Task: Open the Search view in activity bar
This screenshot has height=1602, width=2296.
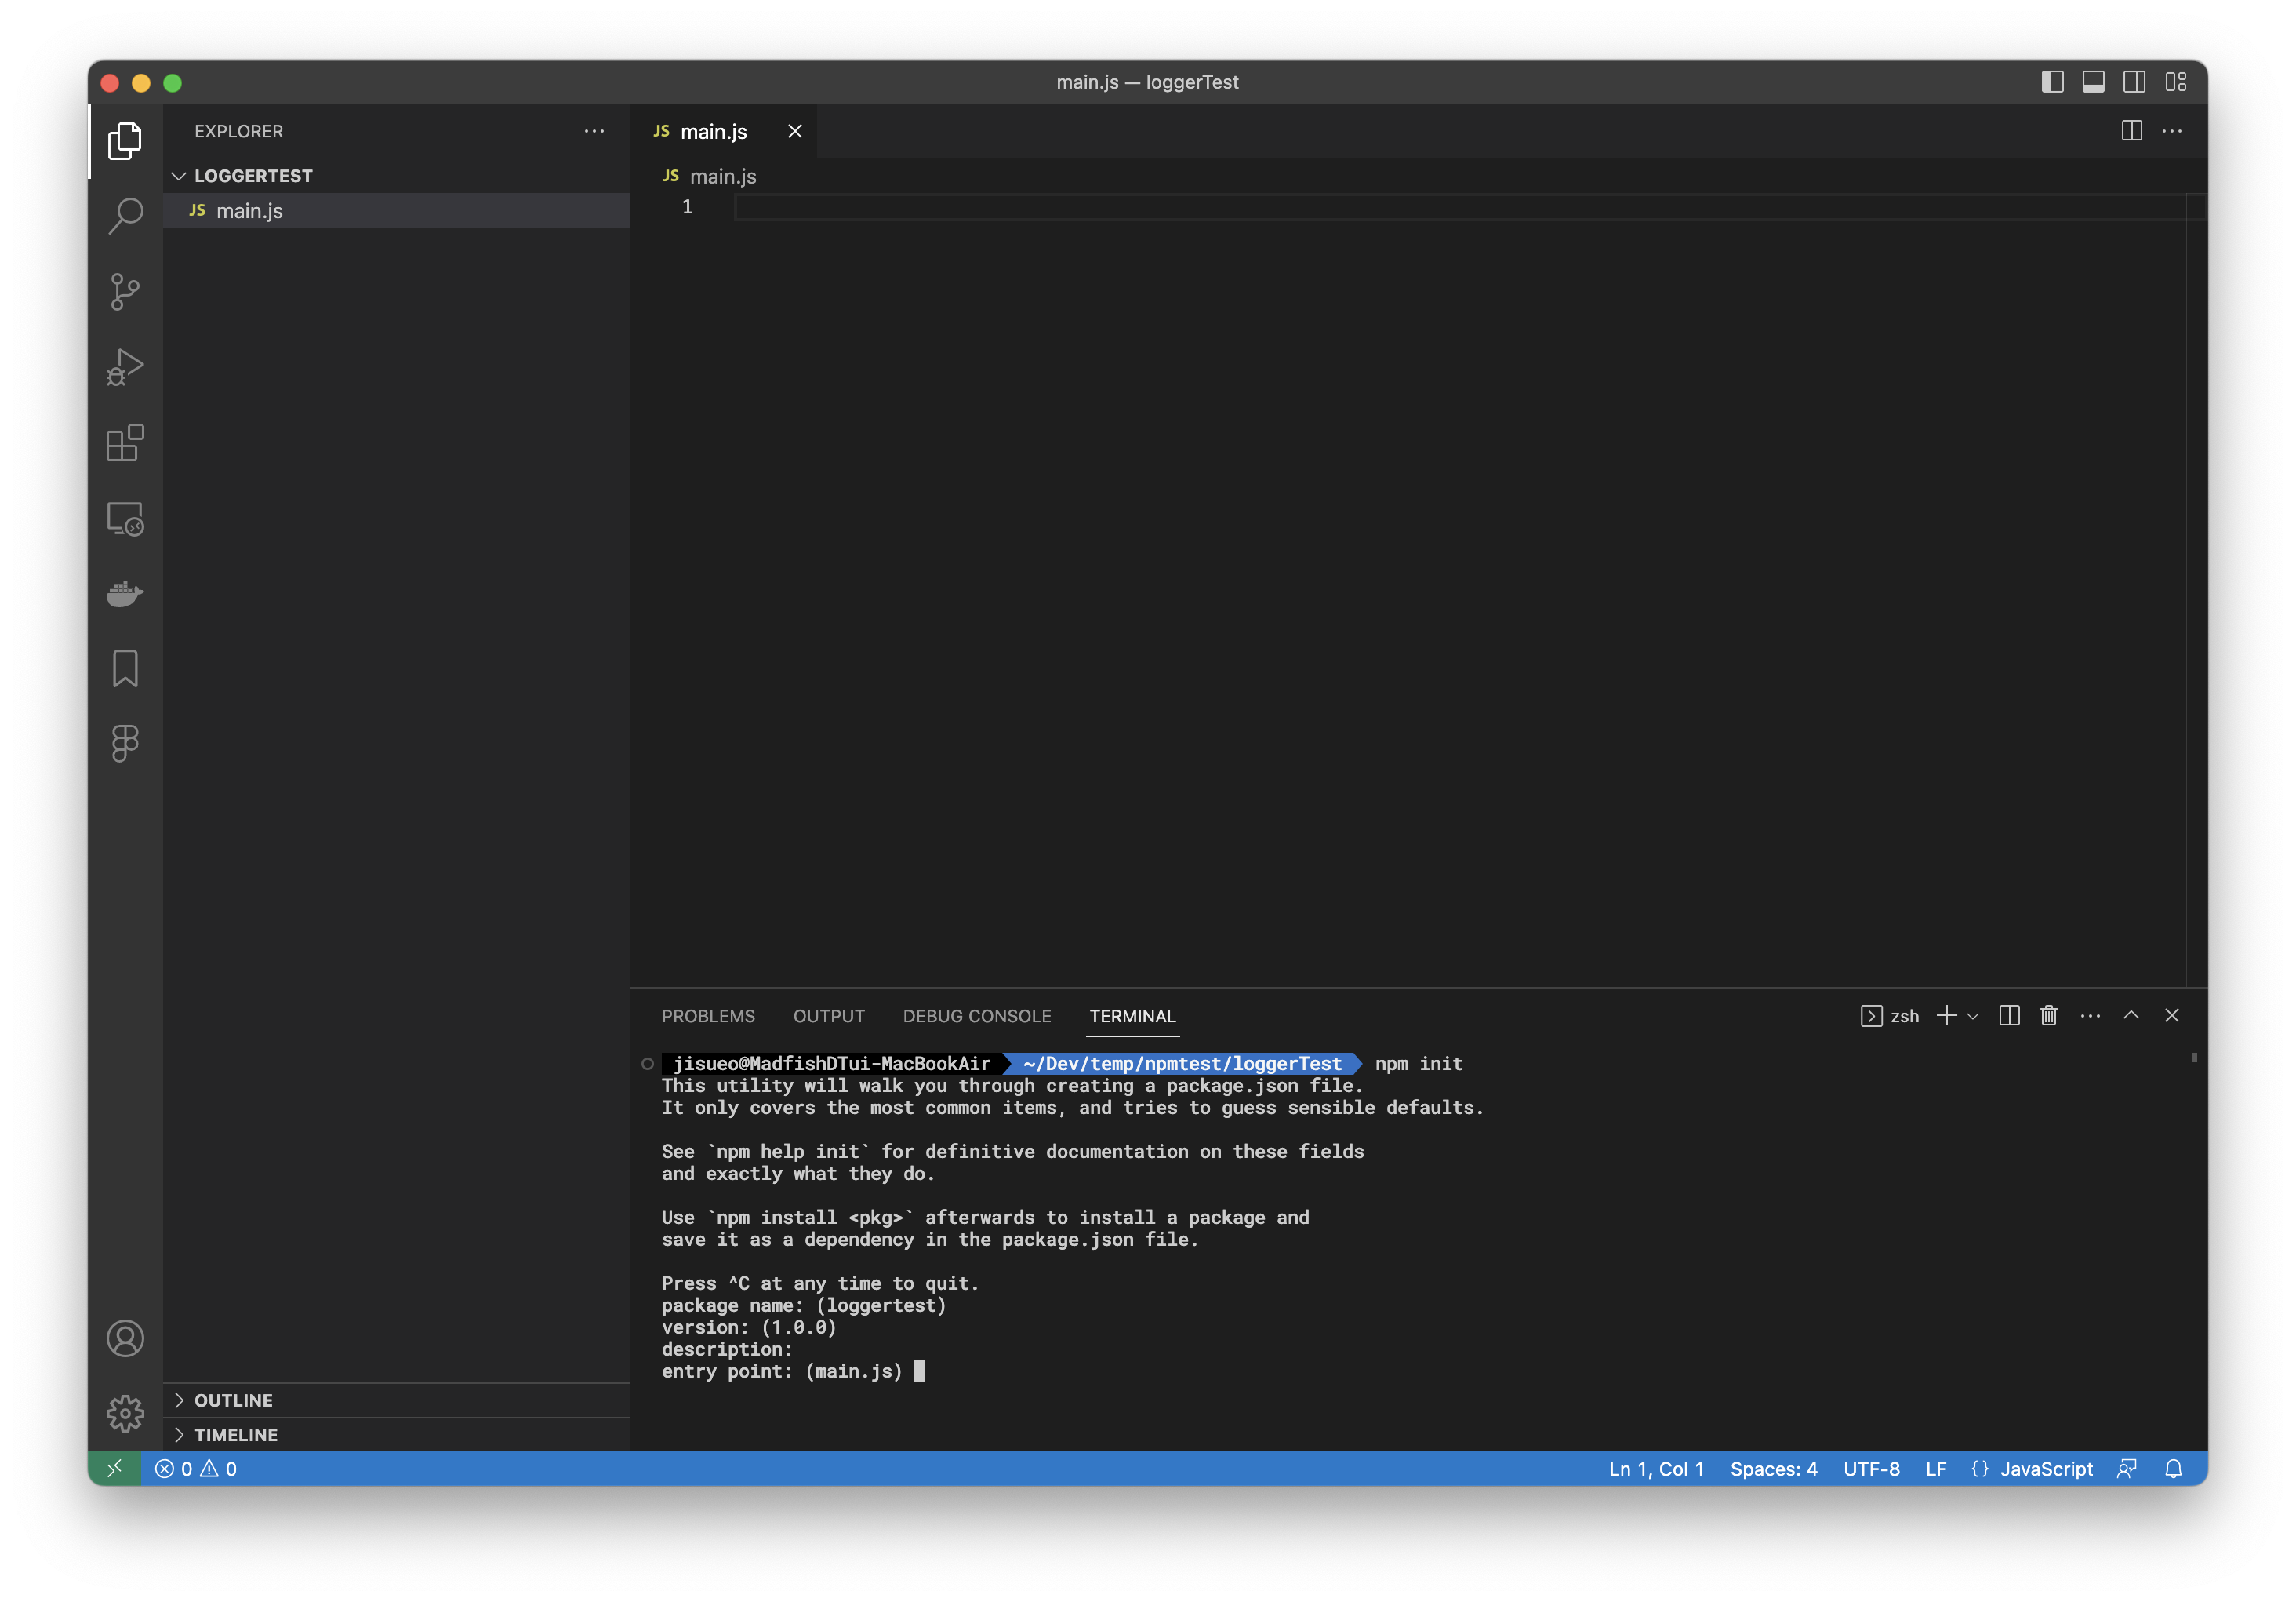Action: pos(125,215)
